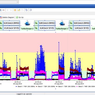Click the 18:43:12 04.maj.2019 time axis label
95x95 pixels.
[17, 83]
